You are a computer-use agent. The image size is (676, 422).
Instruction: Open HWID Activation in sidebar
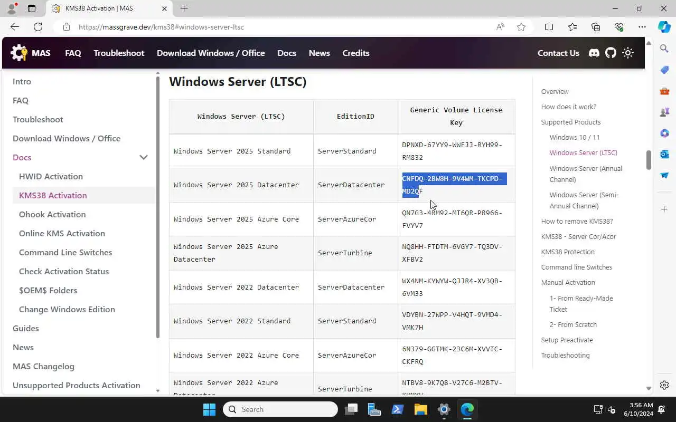click(x=51, y=176)
